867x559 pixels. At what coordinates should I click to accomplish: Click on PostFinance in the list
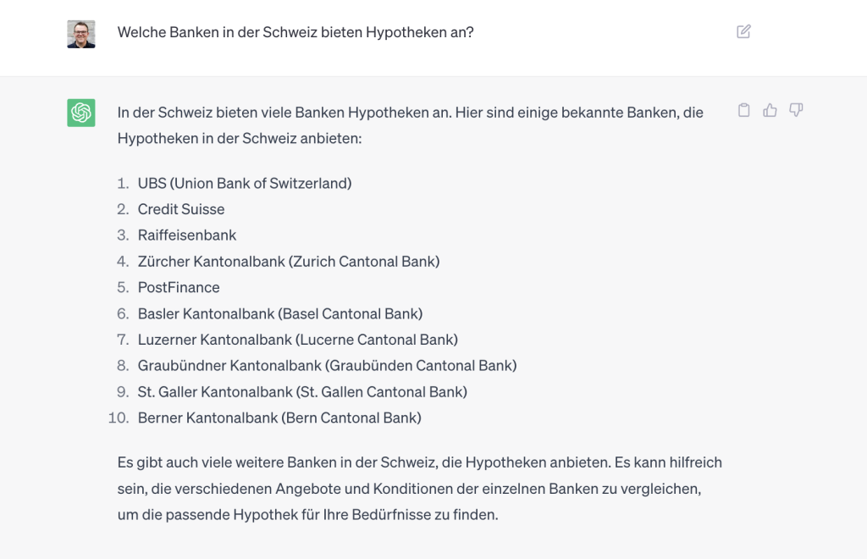[179, 287]
